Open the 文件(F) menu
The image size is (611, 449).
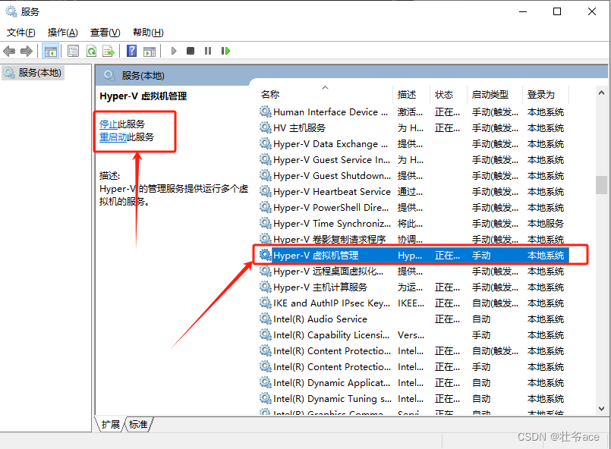(21, 33)
